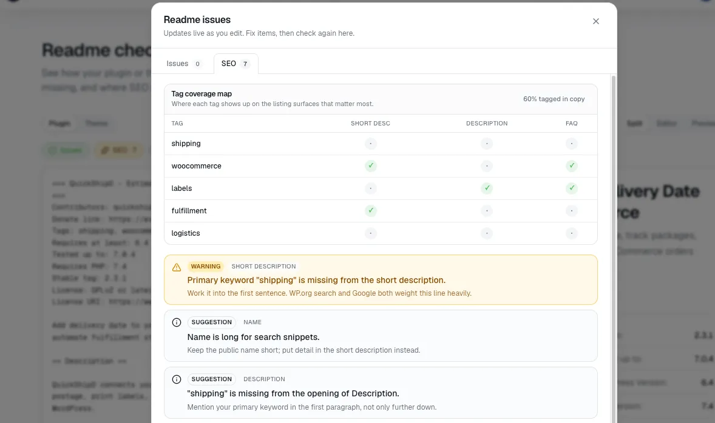This screenshot has width=715, height=423.
Task: Click the DESCRIPTION column header
Action: tap(487, 124)
